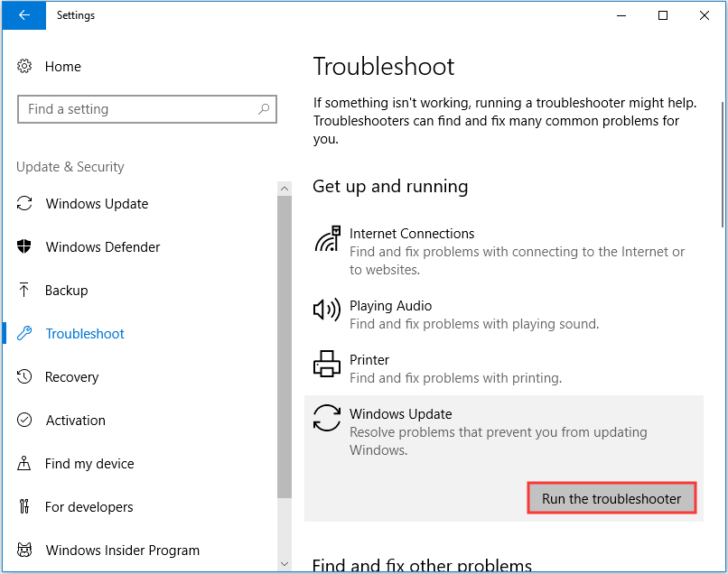Select the Recovery clock icon
This screenshot has height=574, width=728.
click(26, 376)
